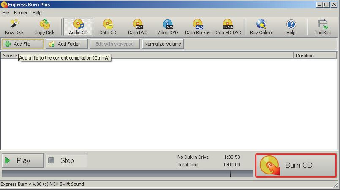Click the window resize grip
The width and height of the screenshot is (340, 190).
click(x=336, y=185)
